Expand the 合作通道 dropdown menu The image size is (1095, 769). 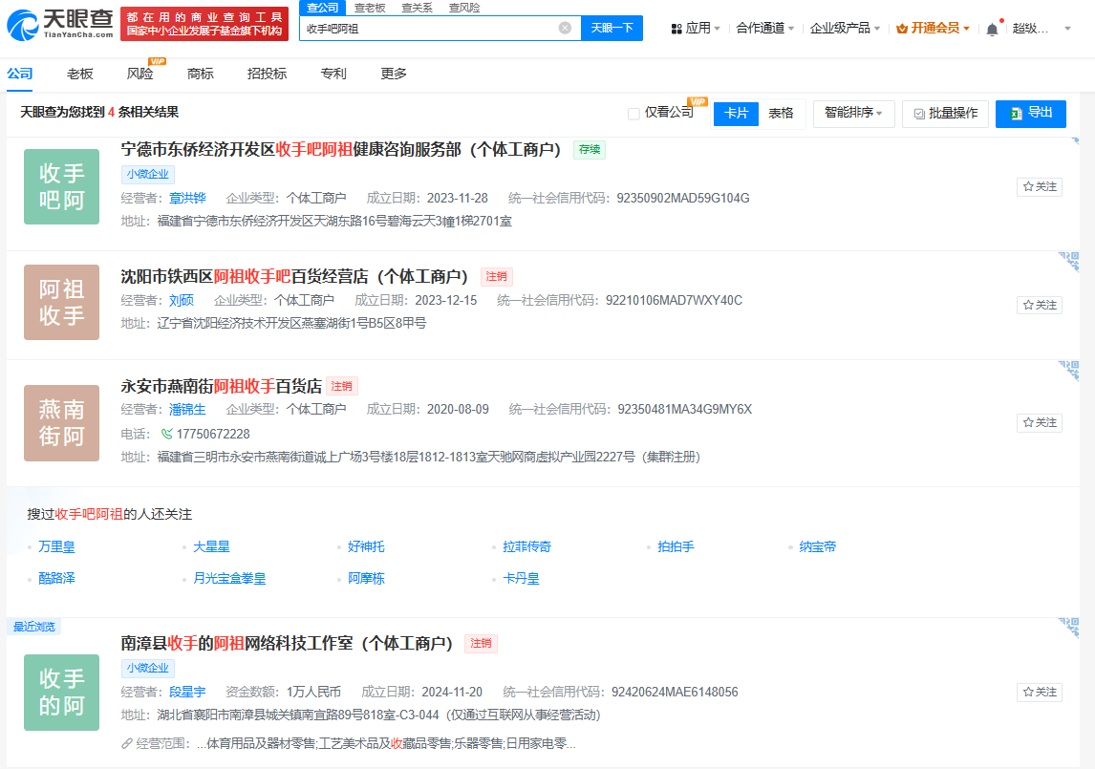pyautogui.click(x=764, y=29)
